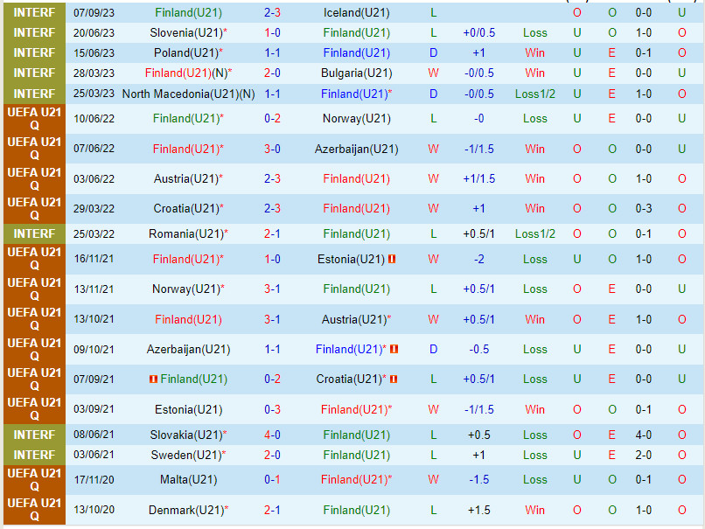
Task: Select the Romania(U21) team link
Action: coord(187,233)
